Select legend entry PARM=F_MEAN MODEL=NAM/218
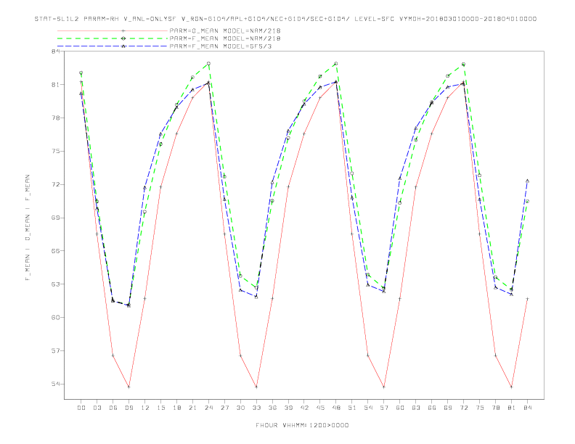Screen dimensions: 575x444 point(225,38)
